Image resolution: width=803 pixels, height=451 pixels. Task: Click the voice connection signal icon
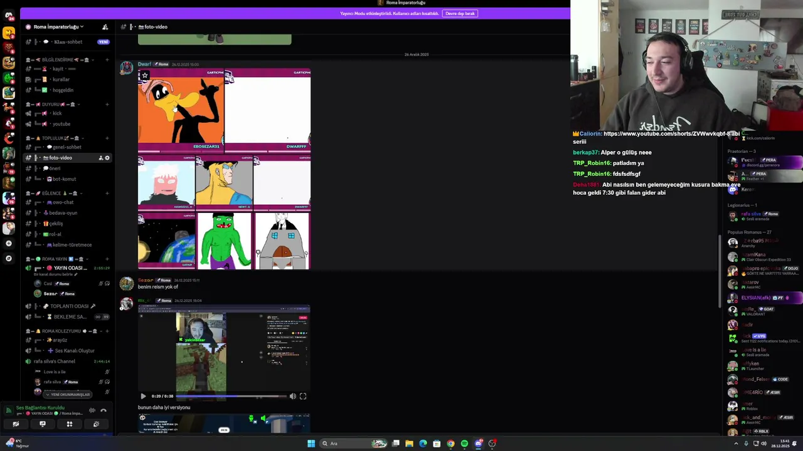coord(9,410)
